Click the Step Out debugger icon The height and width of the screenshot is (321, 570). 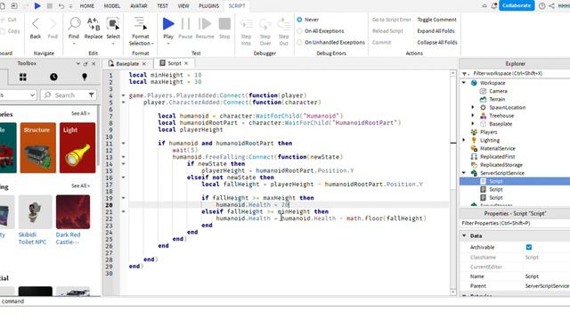(x=283, y=24)
